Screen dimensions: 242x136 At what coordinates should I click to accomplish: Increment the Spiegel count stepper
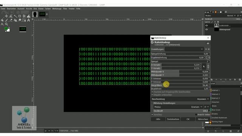coord(209,61)
